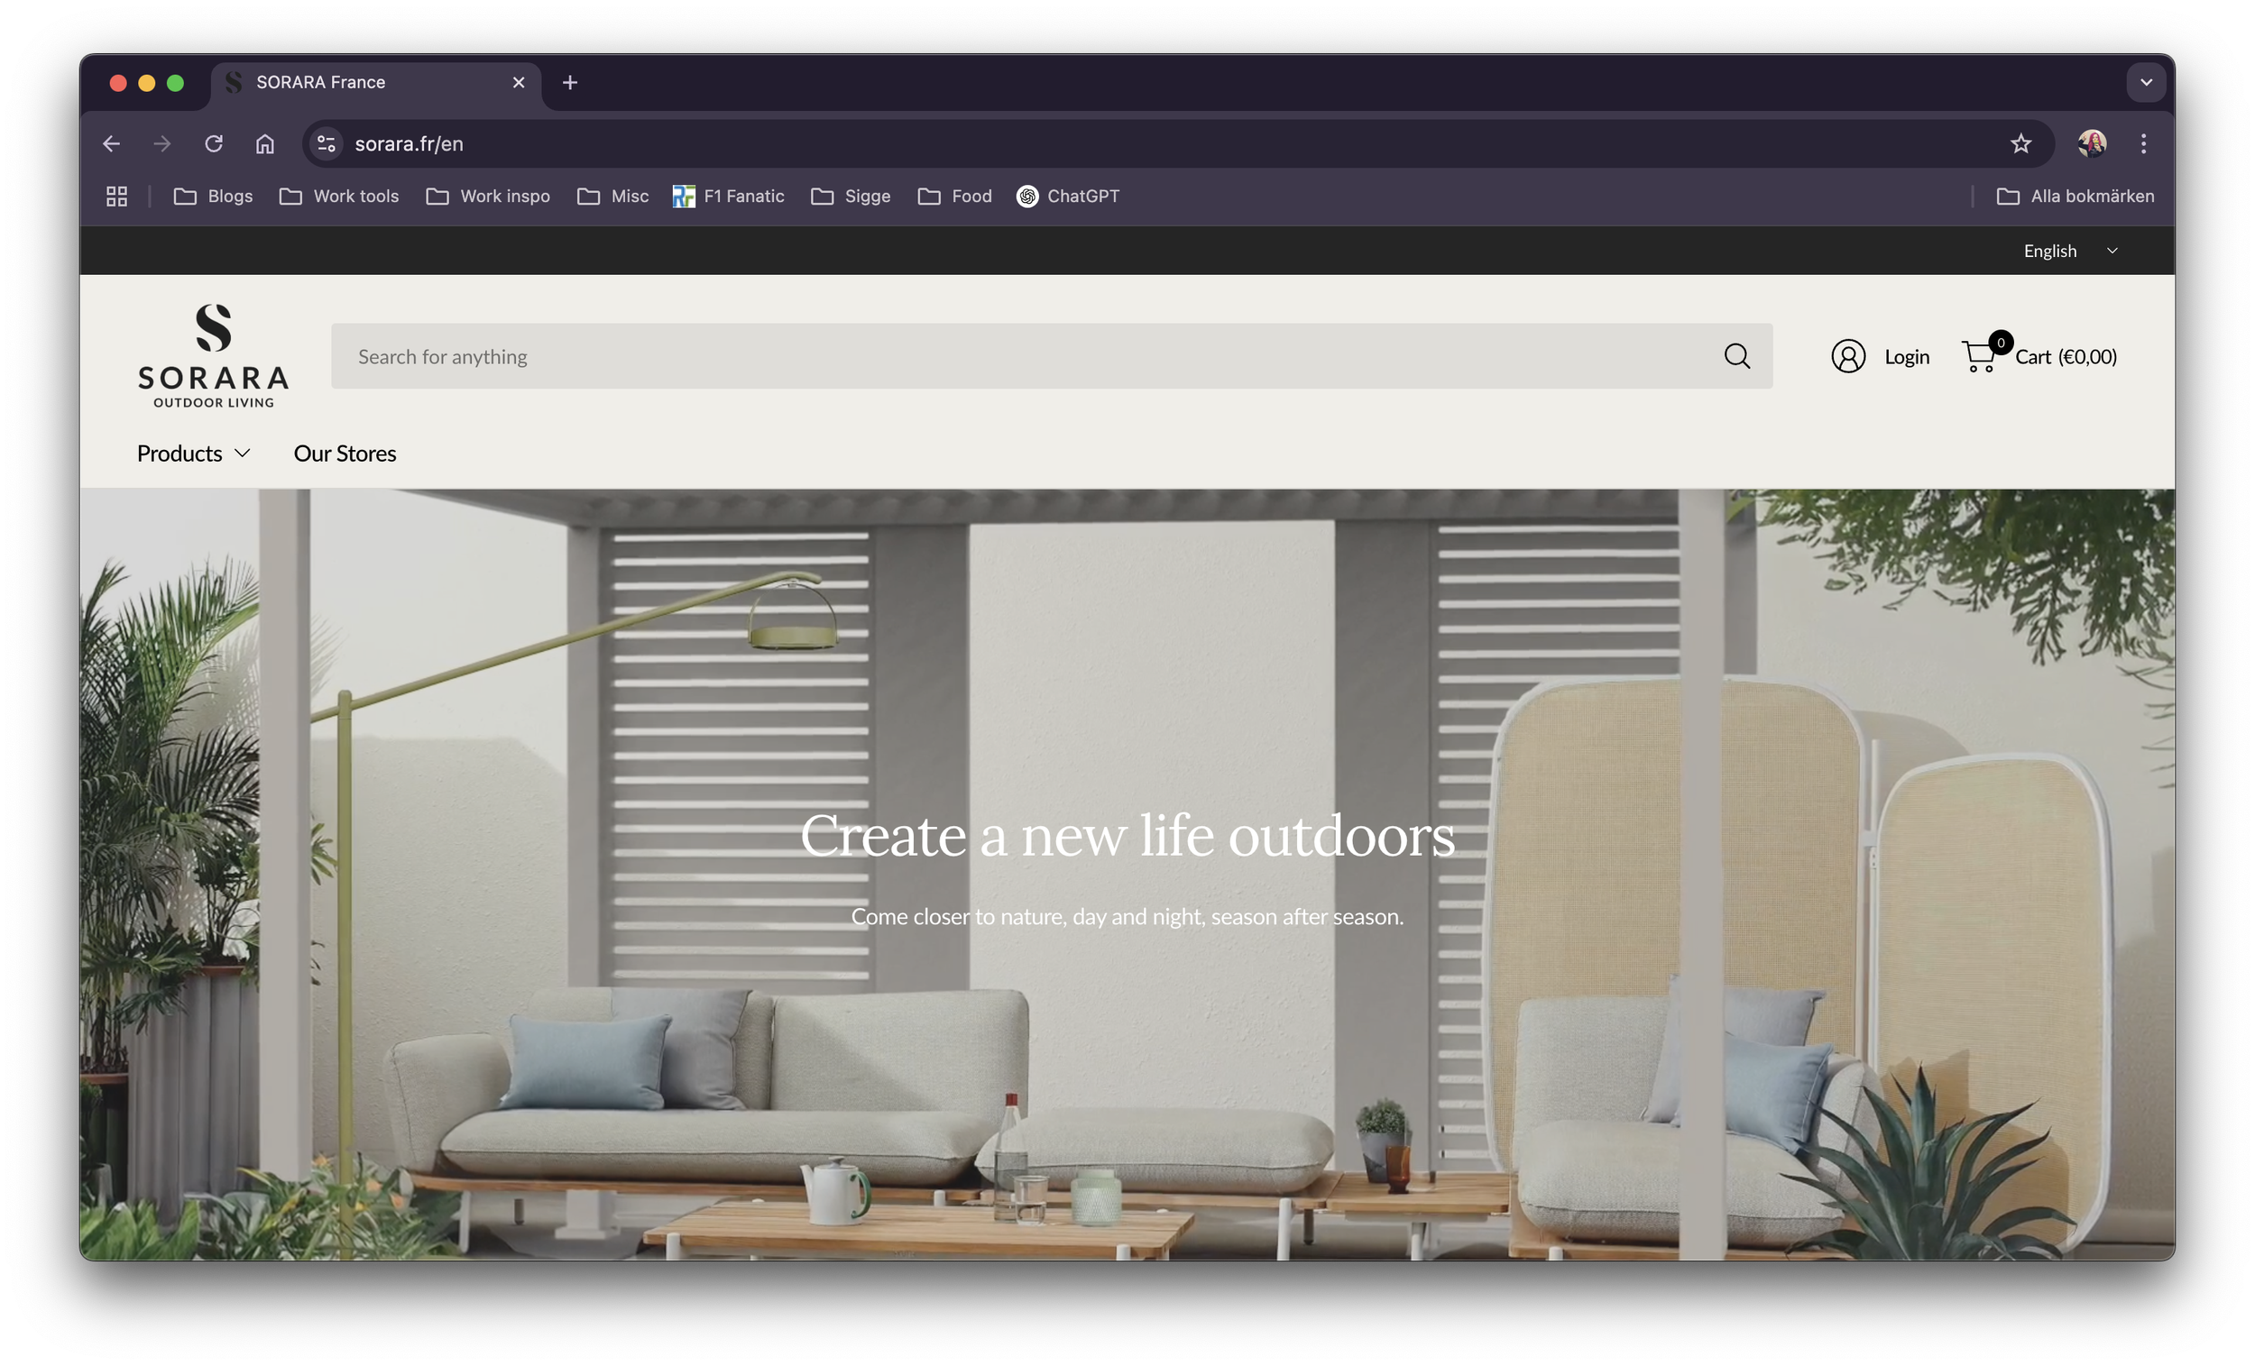Click the SORARA Outdoor Living logo

(x=213, y=356)
